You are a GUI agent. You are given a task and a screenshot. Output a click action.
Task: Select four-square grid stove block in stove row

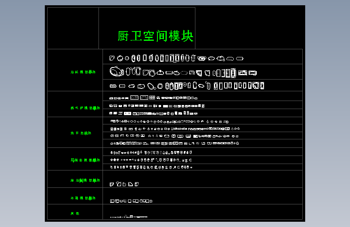pos(152,98)
